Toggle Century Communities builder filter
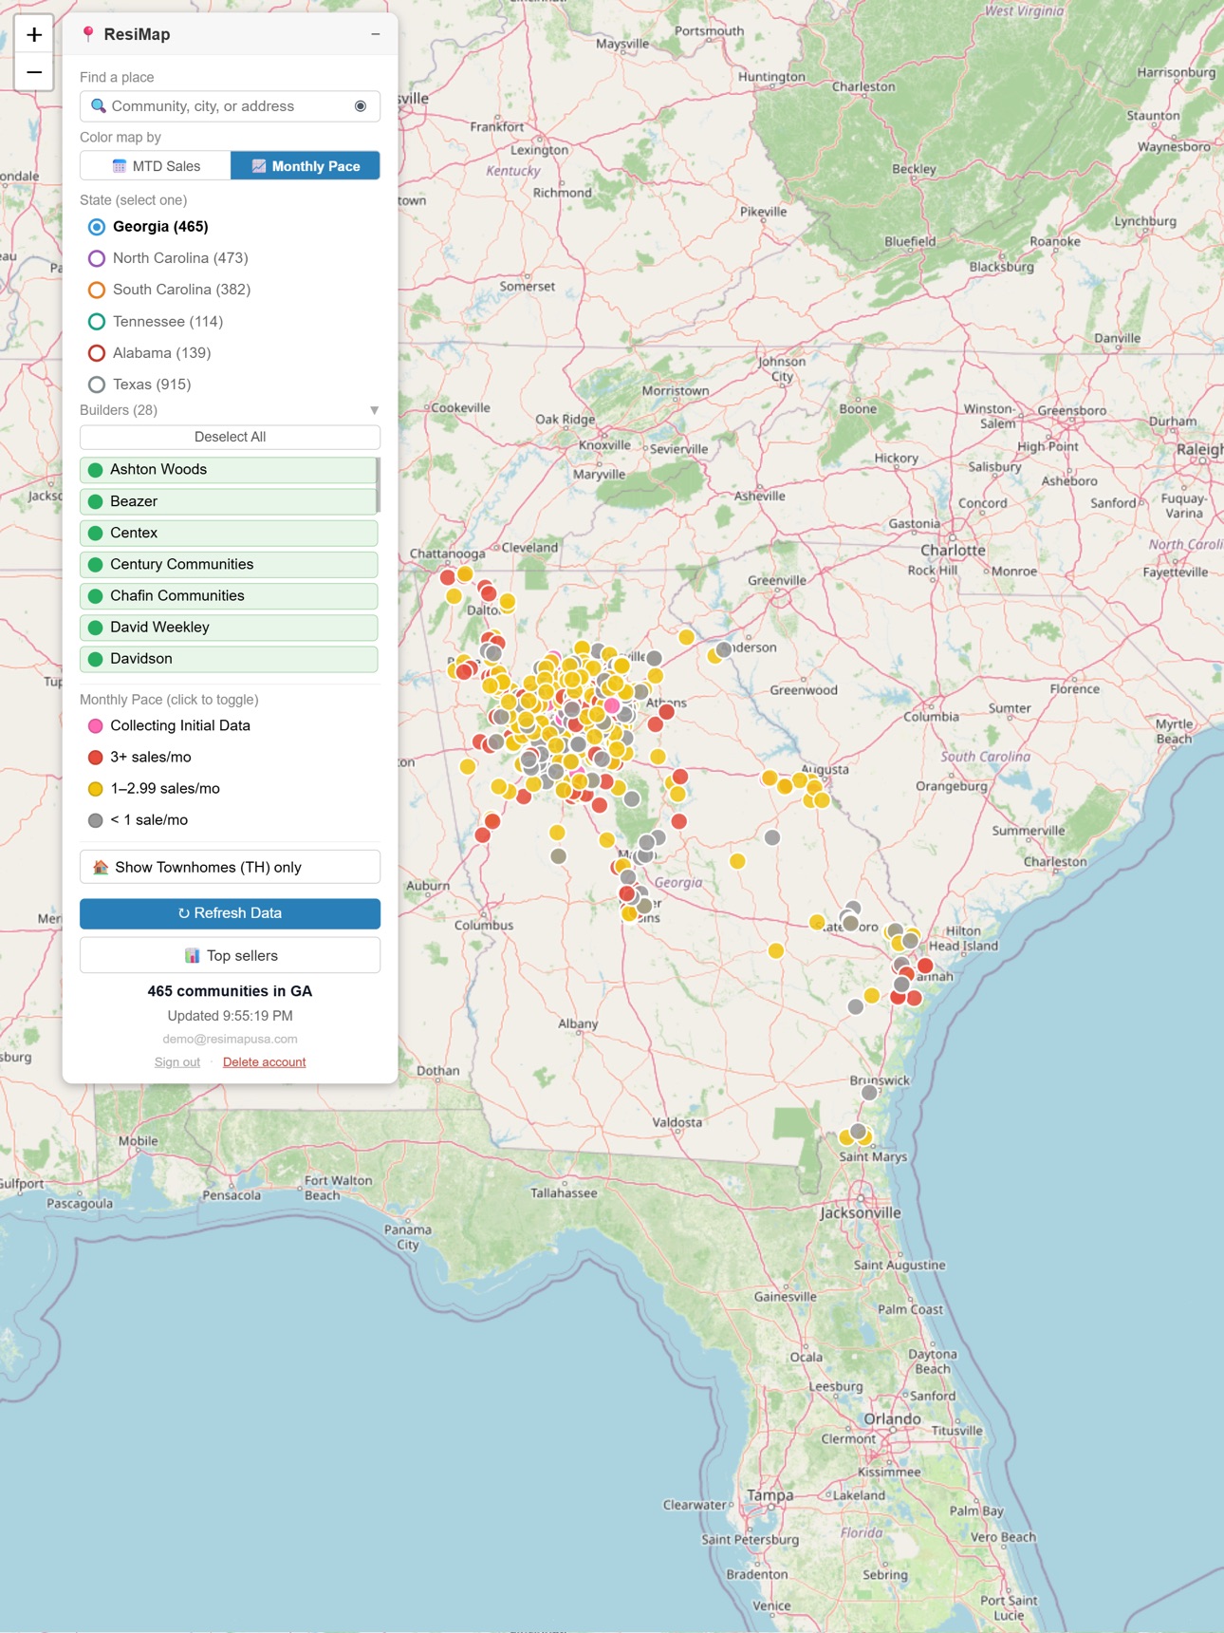 pyautogui.click(x=229, y=564)
